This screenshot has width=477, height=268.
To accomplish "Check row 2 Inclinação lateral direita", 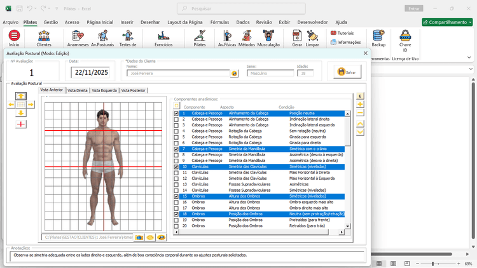I will (176, 119).
